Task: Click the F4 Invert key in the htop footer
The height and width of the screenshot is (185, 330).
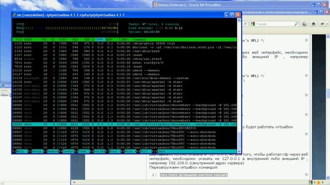Action: pos(67,151)
